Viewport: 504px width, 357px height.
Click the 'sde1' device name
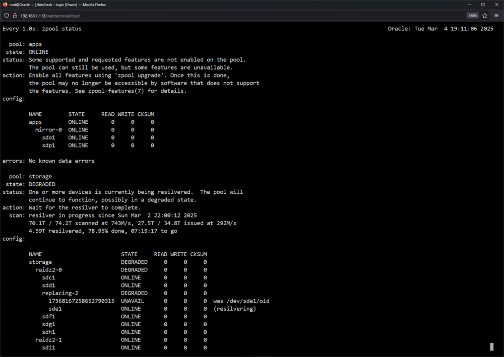pyautogui.click(x=55, y=309)
